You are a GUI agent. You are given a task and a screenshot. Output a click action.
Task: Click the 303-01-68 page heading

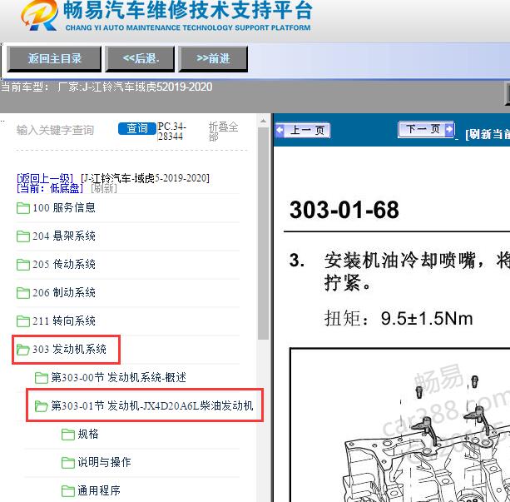(x=344, y=210)
